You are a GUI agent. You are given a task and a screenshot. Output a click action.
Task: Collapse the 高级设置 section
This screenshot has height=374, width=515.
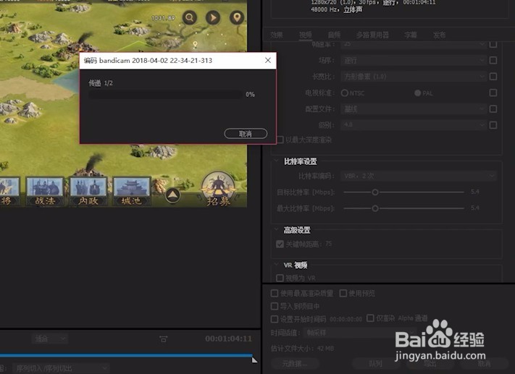(276, 229)
